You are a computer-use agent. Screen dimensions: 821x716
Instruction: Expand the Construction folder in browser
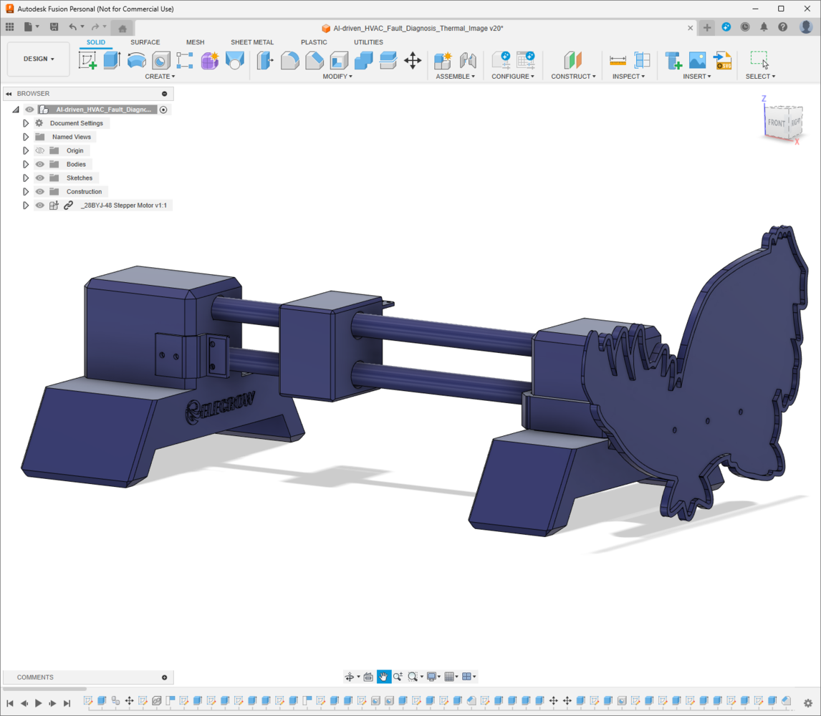(x=26, y=192)
